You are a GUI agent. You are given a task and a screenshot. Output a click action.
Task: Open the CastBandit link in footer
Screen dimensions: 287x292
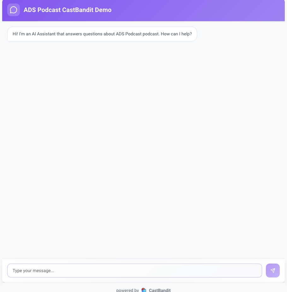pyautogui.click(x=160, y=290)
